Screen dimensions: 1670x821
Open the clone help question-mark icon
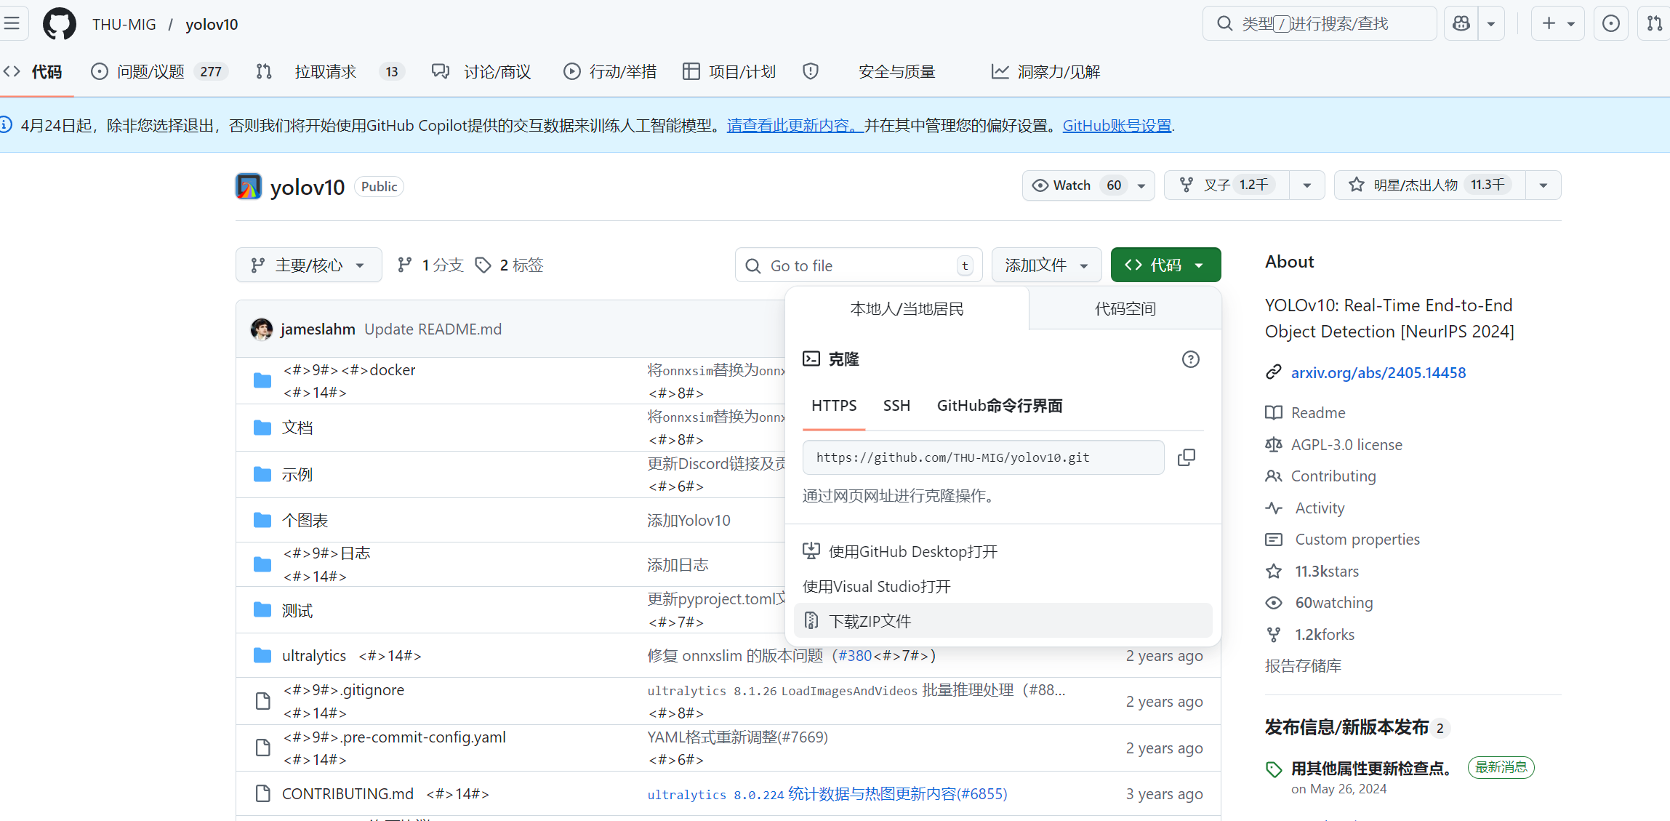[x=1190, y=359]
